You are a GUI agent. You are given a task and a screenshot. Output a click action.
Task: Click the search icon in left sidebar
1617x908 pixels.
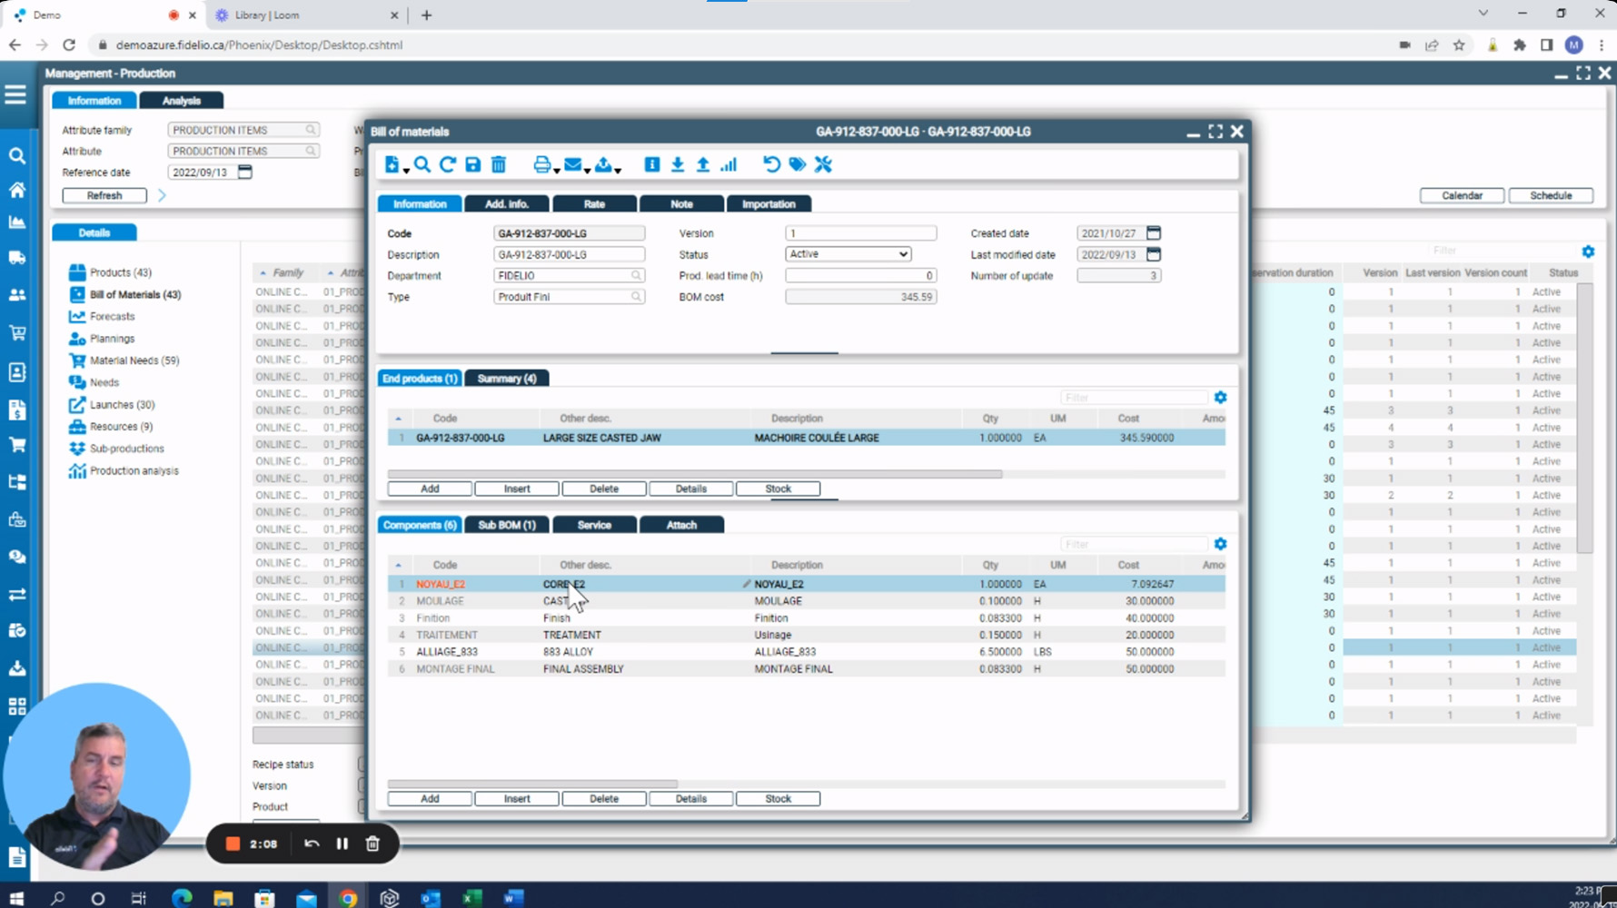[x=16, y=156]
